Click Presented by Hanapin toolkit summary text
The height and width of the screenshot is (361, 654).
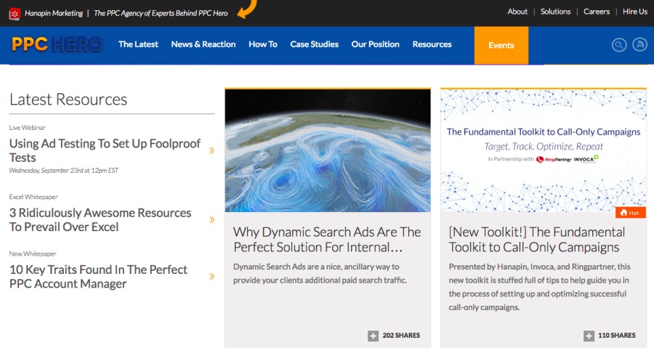pos(540,287)
